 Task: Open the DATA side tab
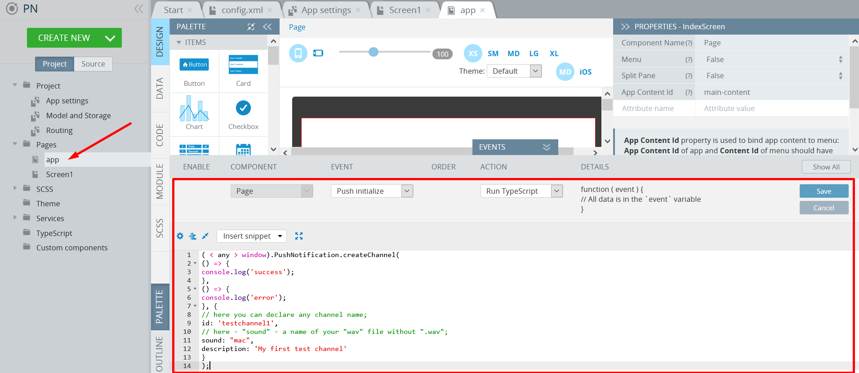click(160, 88)
